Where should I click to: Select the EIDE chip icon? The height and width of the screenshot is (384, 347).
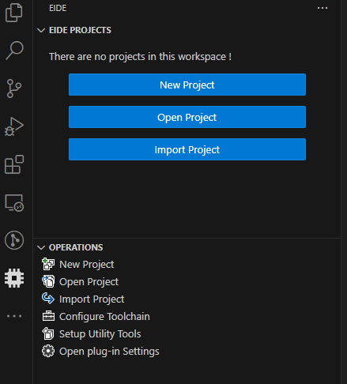[14, 278]
